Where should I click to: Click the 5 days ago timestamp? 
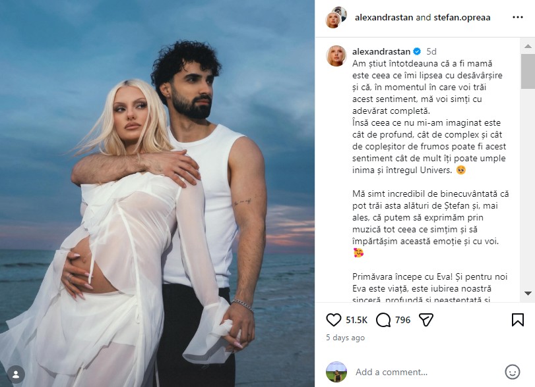point(345,338)
